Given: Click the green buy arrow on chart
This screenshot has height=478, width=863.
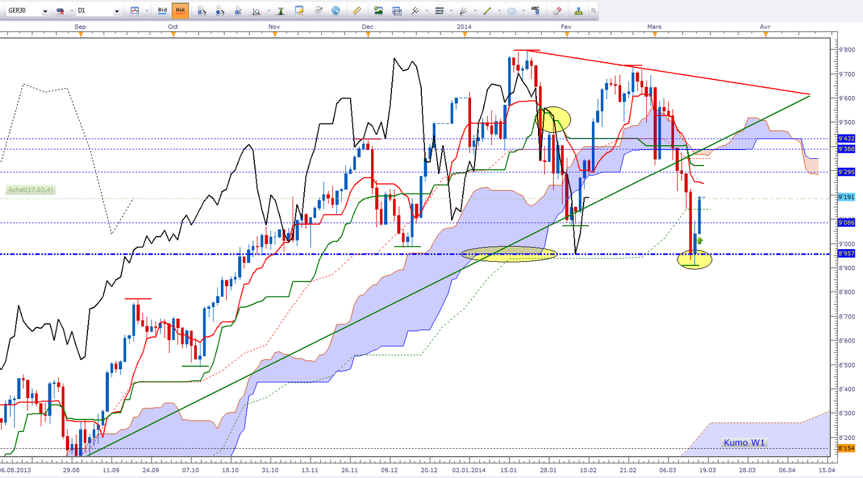Looking at the screenshot, I should (x=699, y=240).
